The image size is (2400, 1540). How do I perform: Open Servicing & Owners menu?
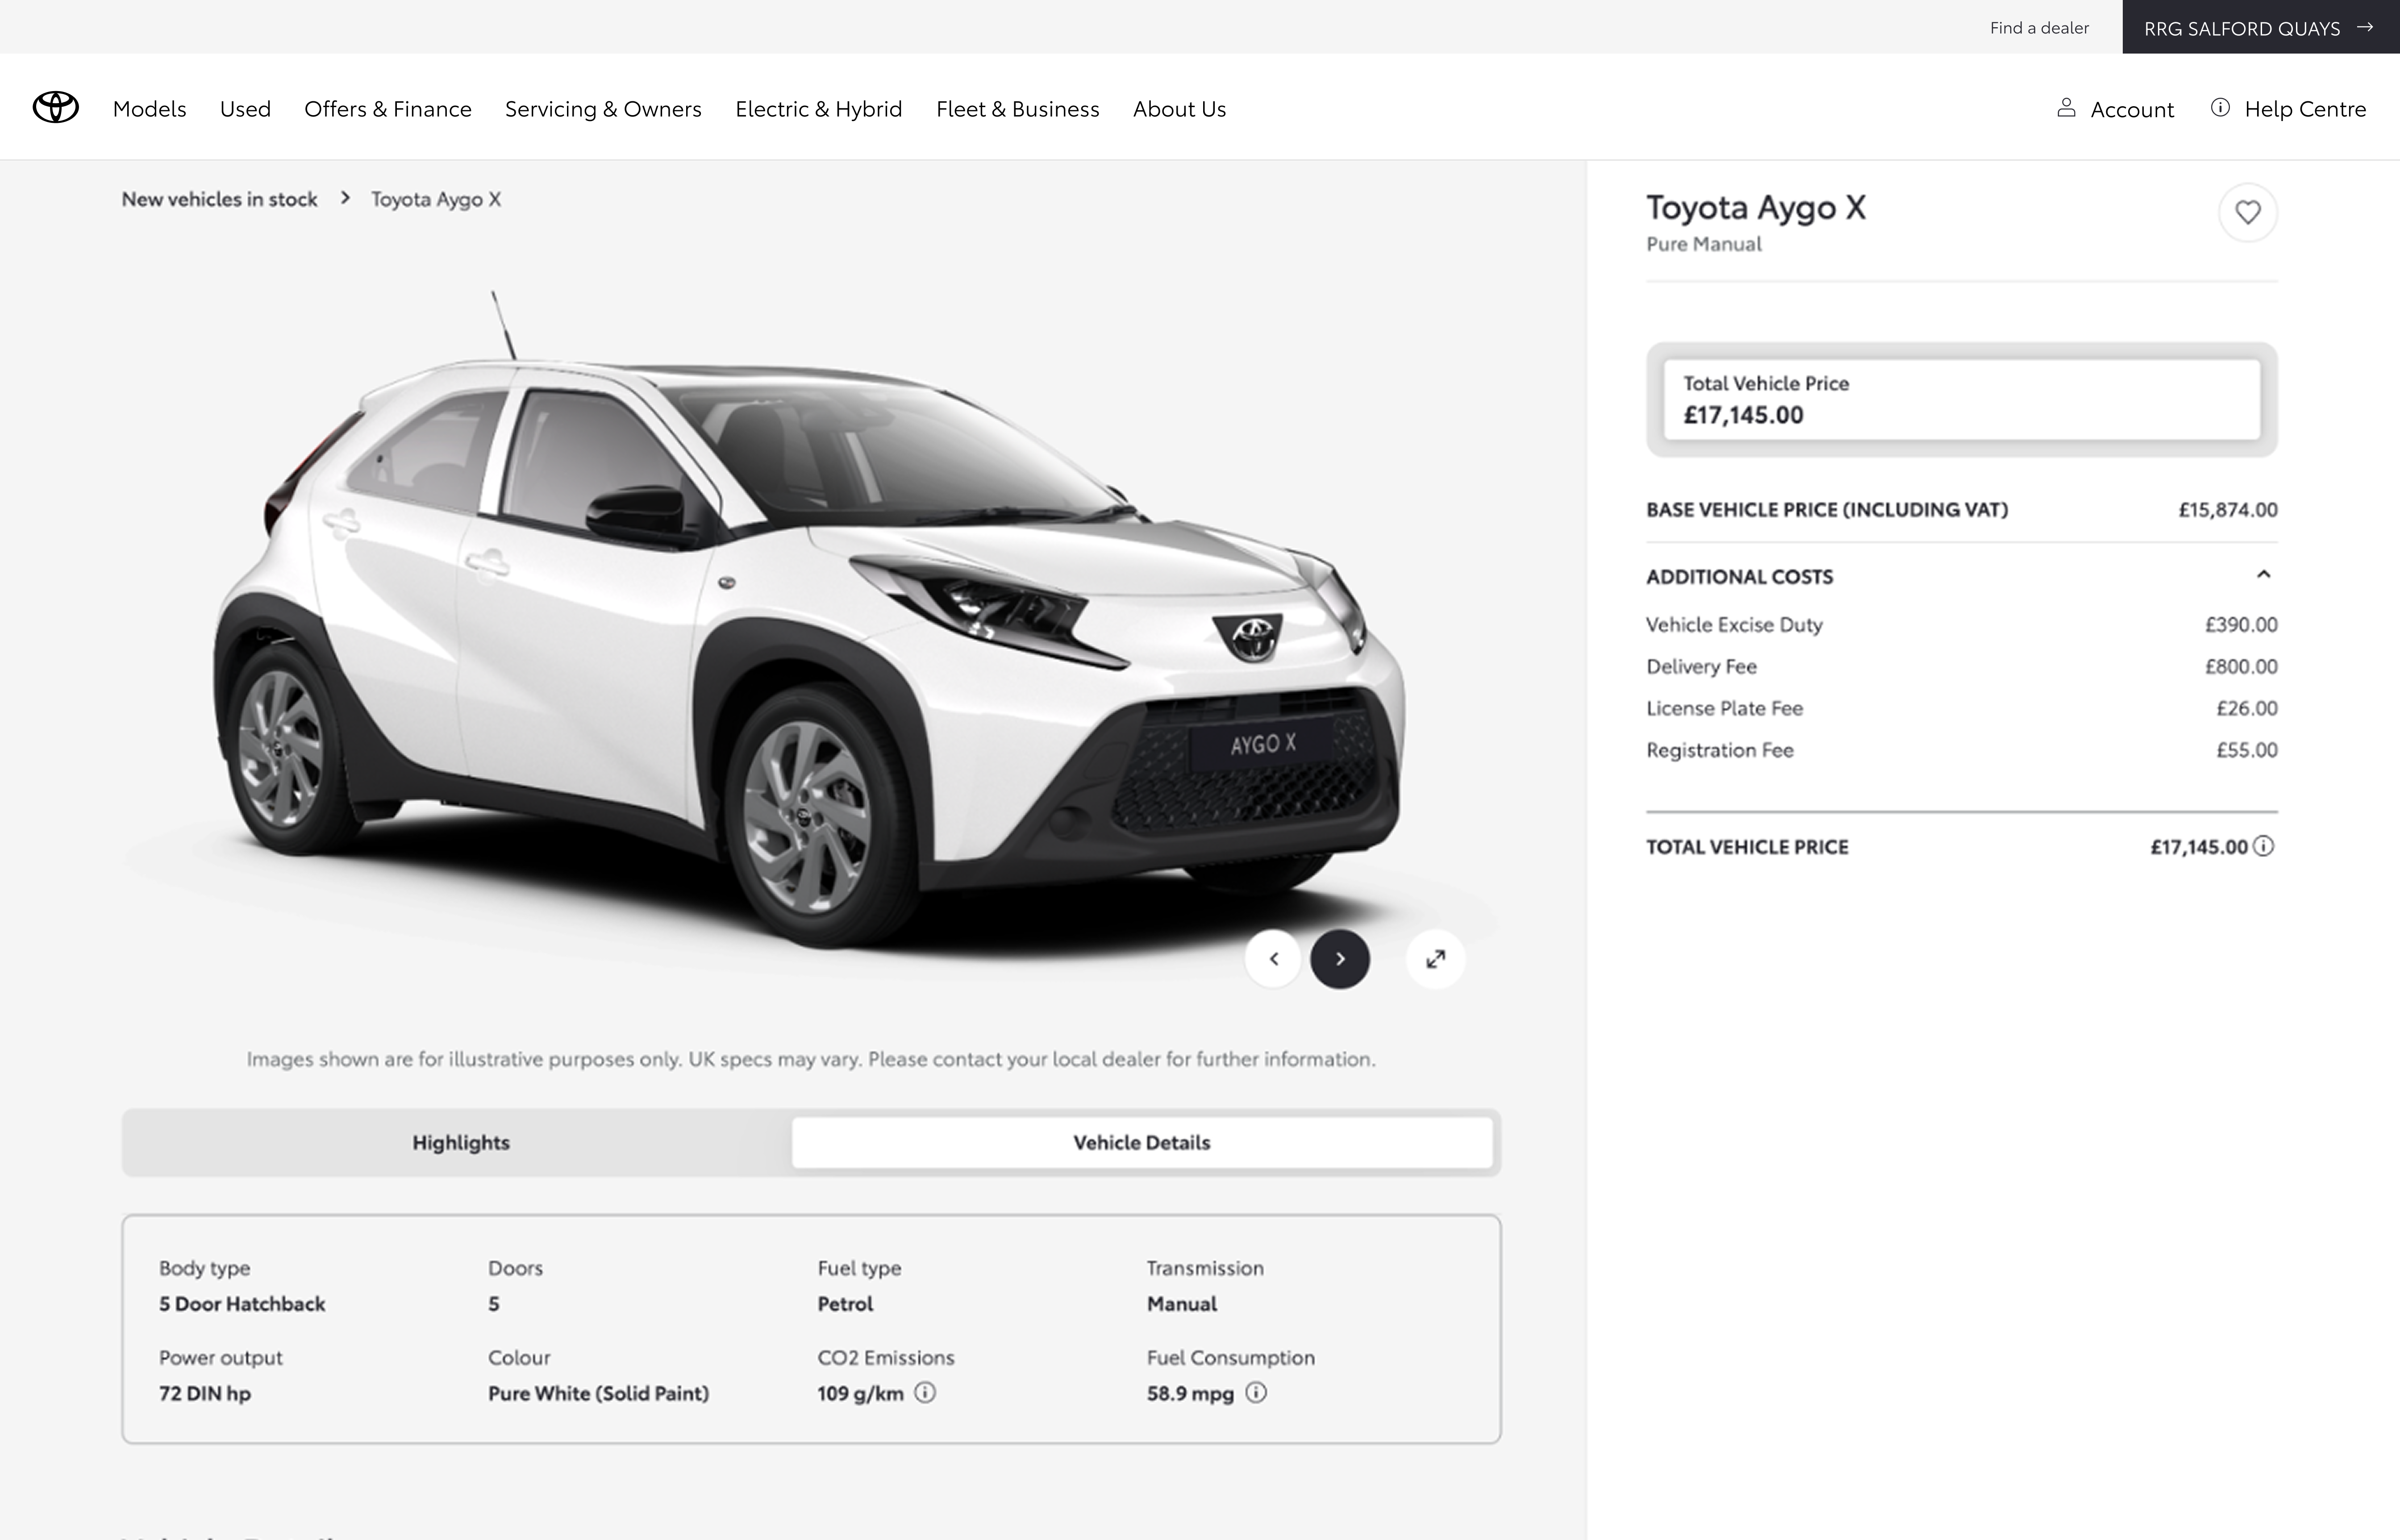(603, 108)
